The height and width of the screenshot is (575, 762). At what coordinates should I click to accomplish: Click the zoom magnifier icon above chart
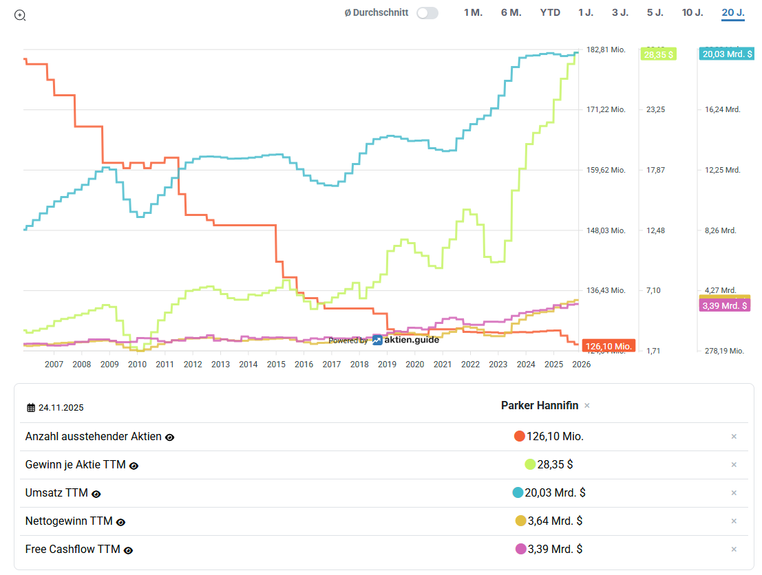tap(20, 15)
